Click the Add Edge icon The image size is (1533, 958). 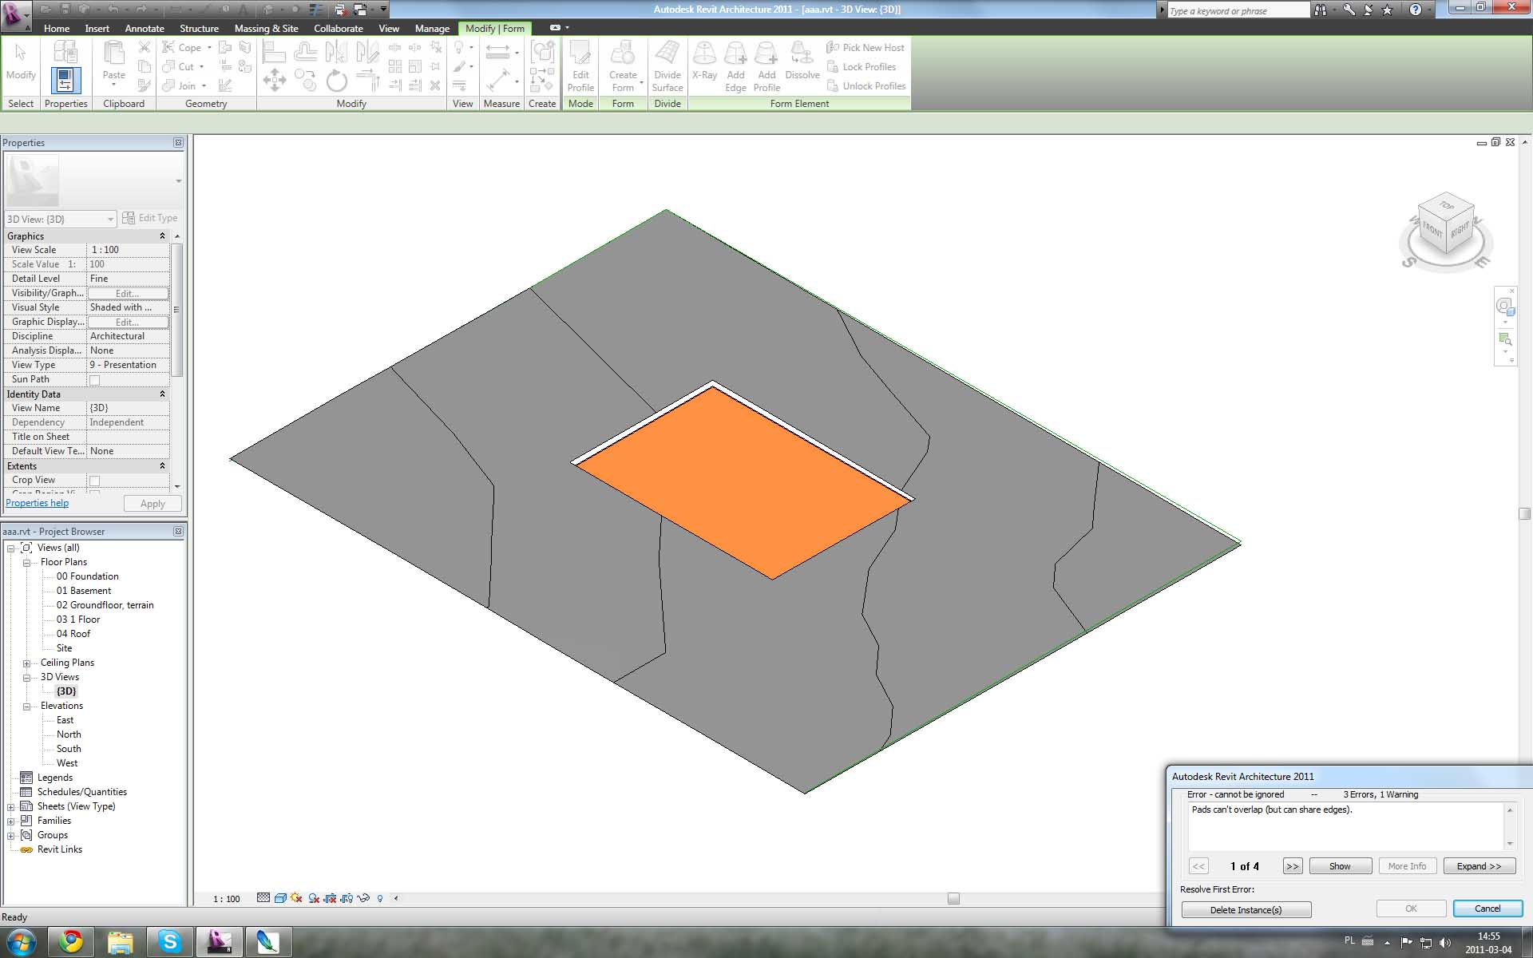735,65
